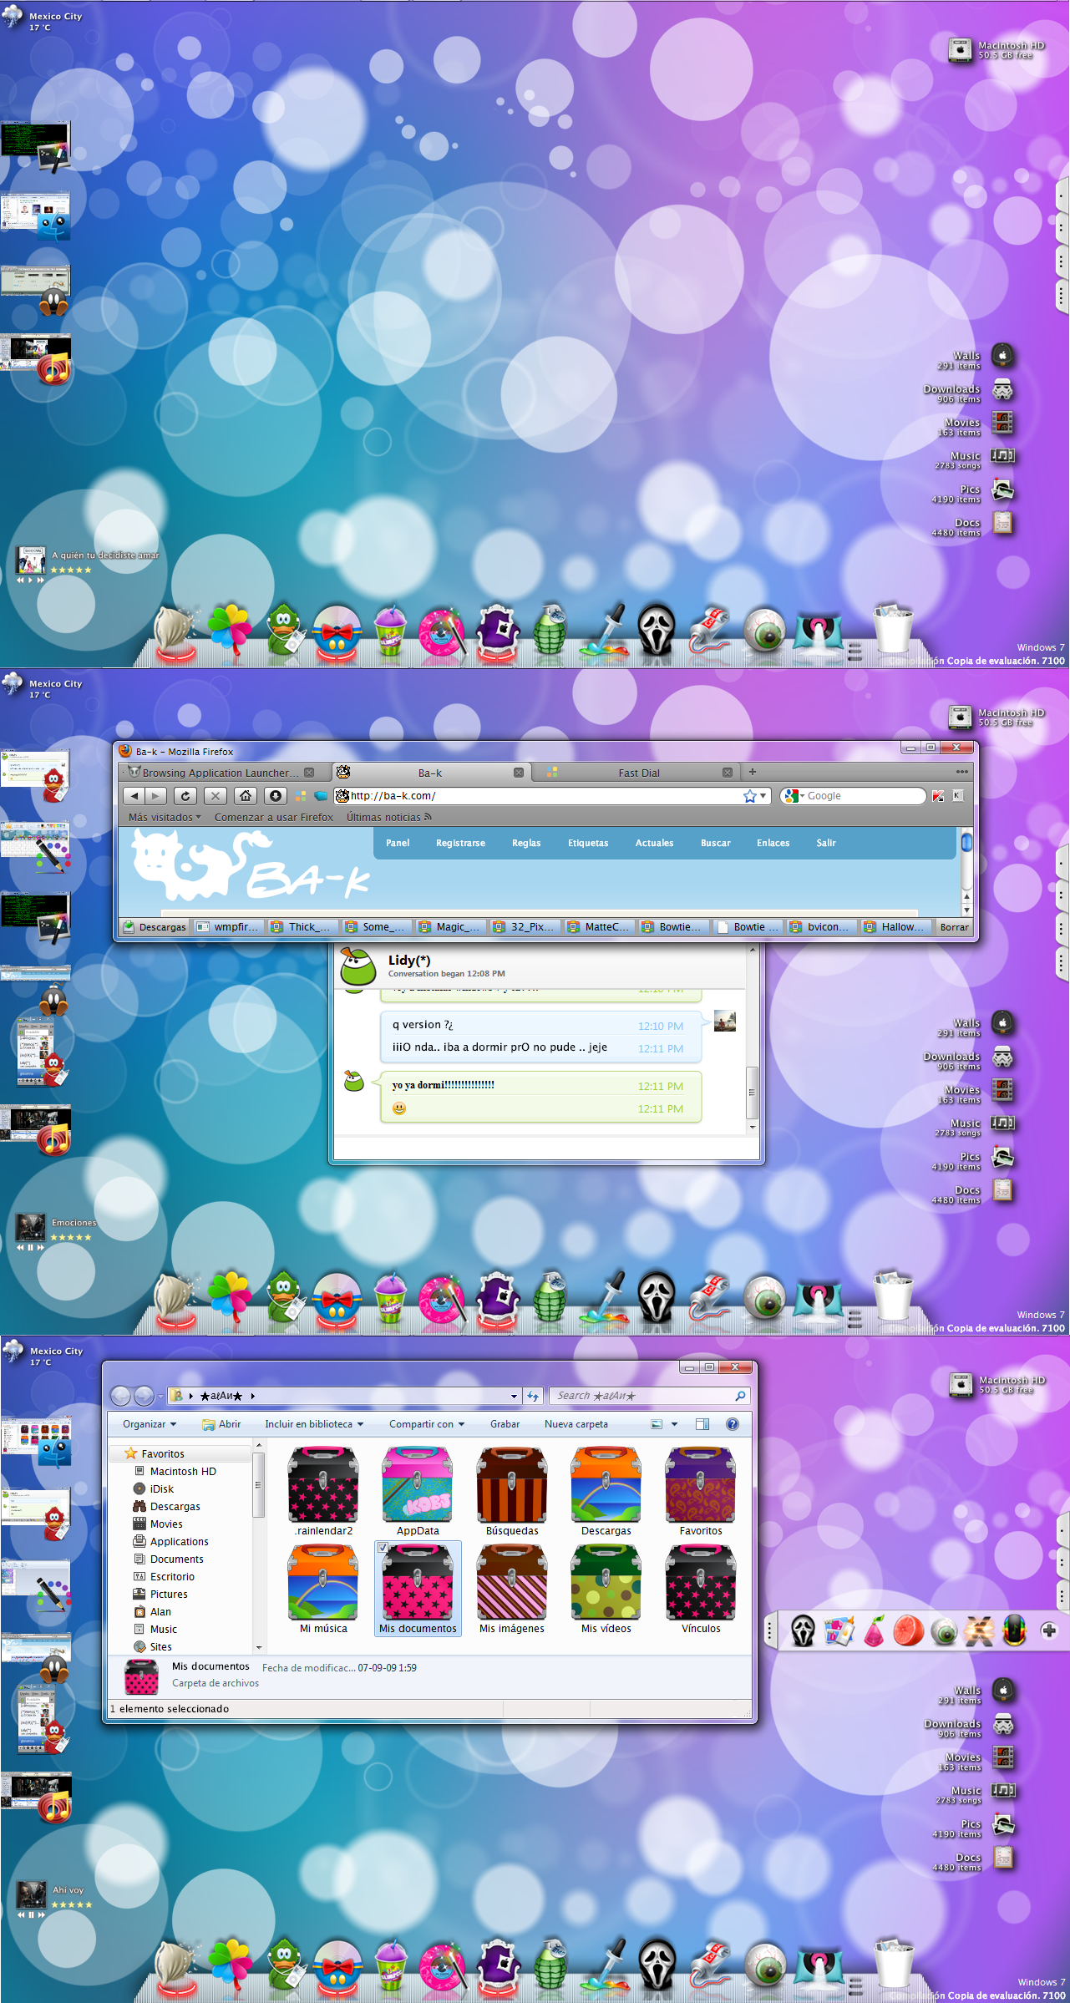Viewport: 1070px width, 2003px height.
Task: Close the Fast Dial tab
Action: [x=727, y=773]
